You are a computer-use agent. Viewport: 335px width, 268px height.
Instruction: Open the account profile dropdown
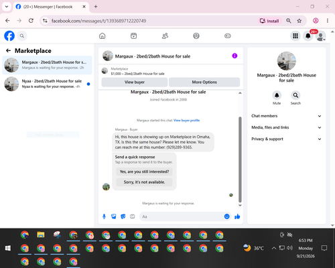tap(321, 36)
